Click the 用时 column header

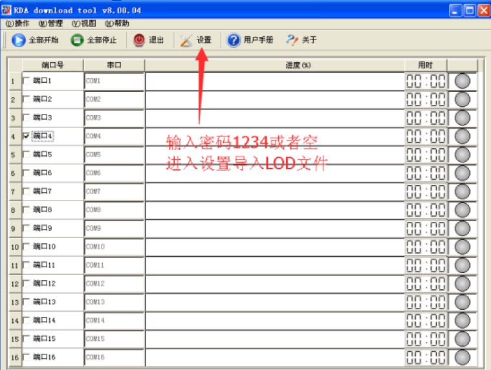pos(426,65)
